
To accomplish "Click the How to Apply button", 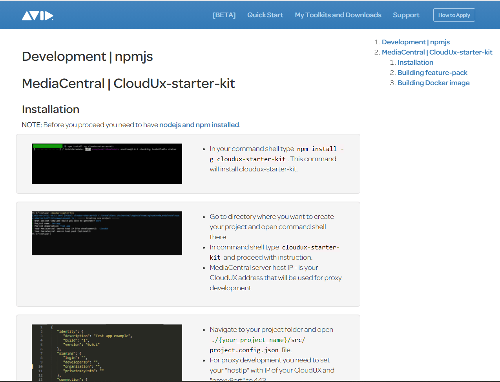I will tap(454, 15).
